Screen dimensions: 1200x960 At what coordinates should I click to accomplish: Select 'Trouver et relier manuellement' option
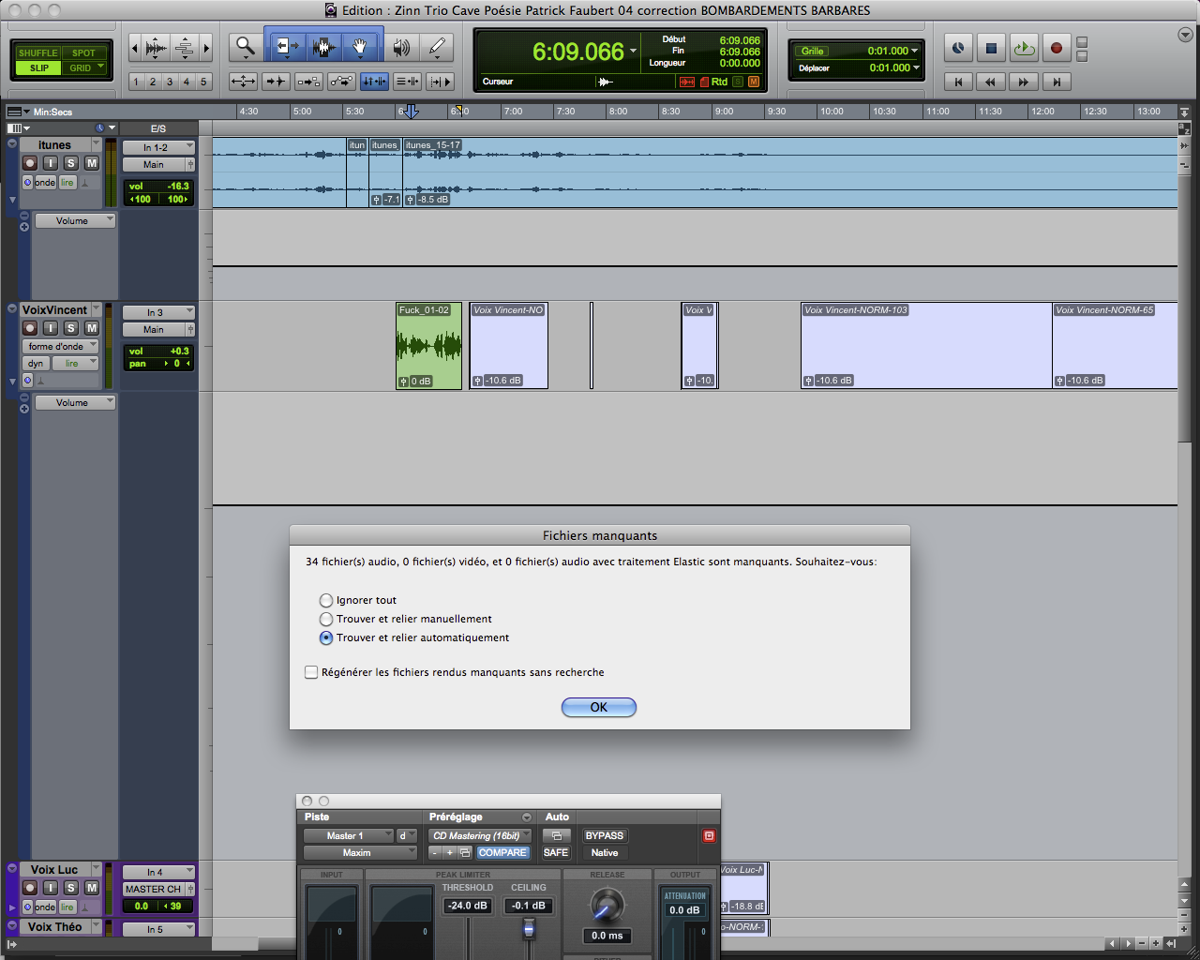point(326,619)
